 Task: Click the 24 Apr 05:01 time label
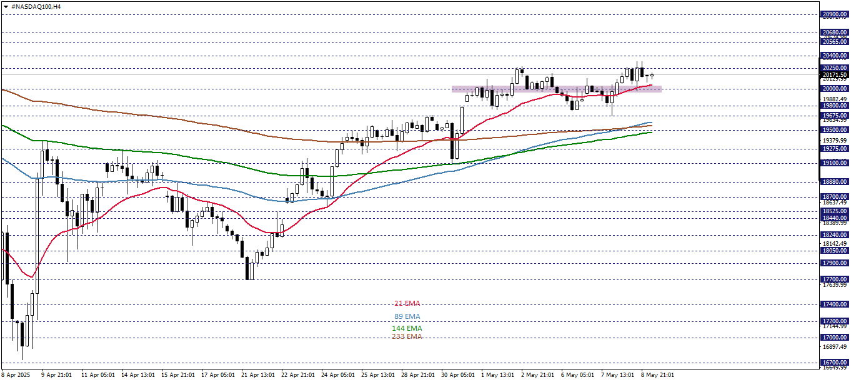[x=339, y=375]
